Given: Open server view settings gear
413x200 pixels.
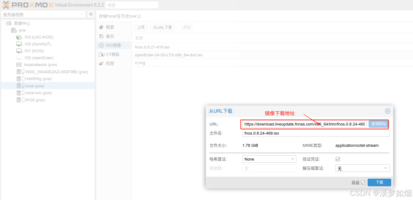Looking at the screenshot, I should (91, 14).
